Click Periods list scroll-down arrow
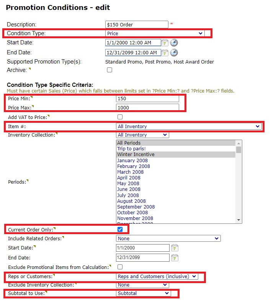The height and width of the screenshot is (303, 271). pyautogui.click(x=239, y=220)
